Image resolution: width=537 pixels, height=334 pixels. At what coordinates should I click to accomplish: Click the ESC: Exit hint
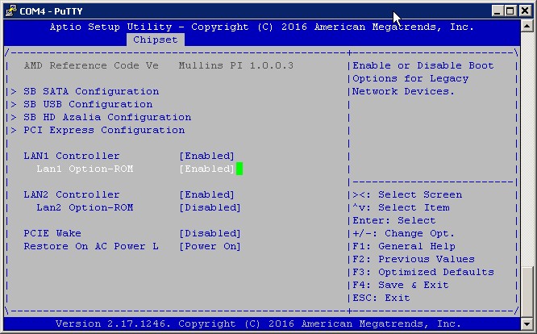point(381,298)
